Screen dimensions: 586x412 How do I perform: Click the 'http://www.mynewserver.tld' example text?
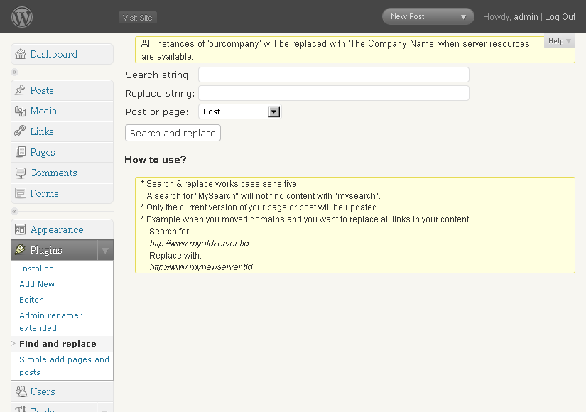tap(201, 267)
